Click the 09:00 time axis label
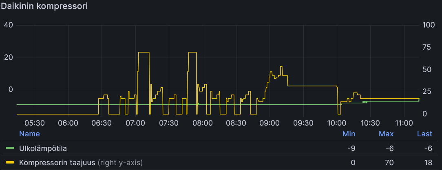This screenshot has height=170, width=442. pos(270,123)
